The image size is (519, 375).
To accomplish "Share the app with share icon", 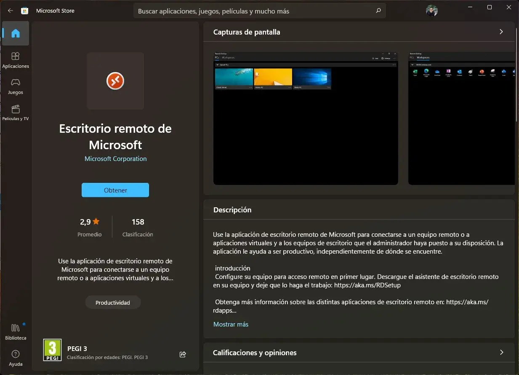I will (183, 354).
